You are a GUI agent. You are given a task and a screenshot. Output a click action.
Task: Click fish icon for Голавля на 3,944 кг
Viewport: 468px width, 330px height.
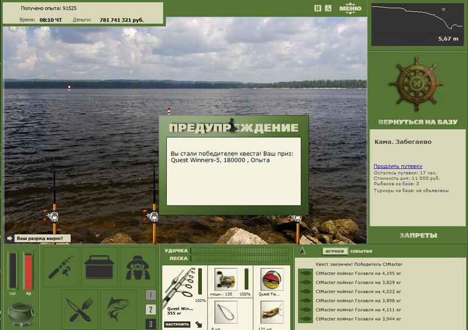point(305,319)
